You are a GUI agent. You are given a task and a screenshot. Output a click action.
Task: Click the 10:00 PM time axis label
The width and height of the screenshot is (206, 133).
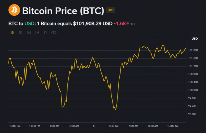(x=15, y=126)
